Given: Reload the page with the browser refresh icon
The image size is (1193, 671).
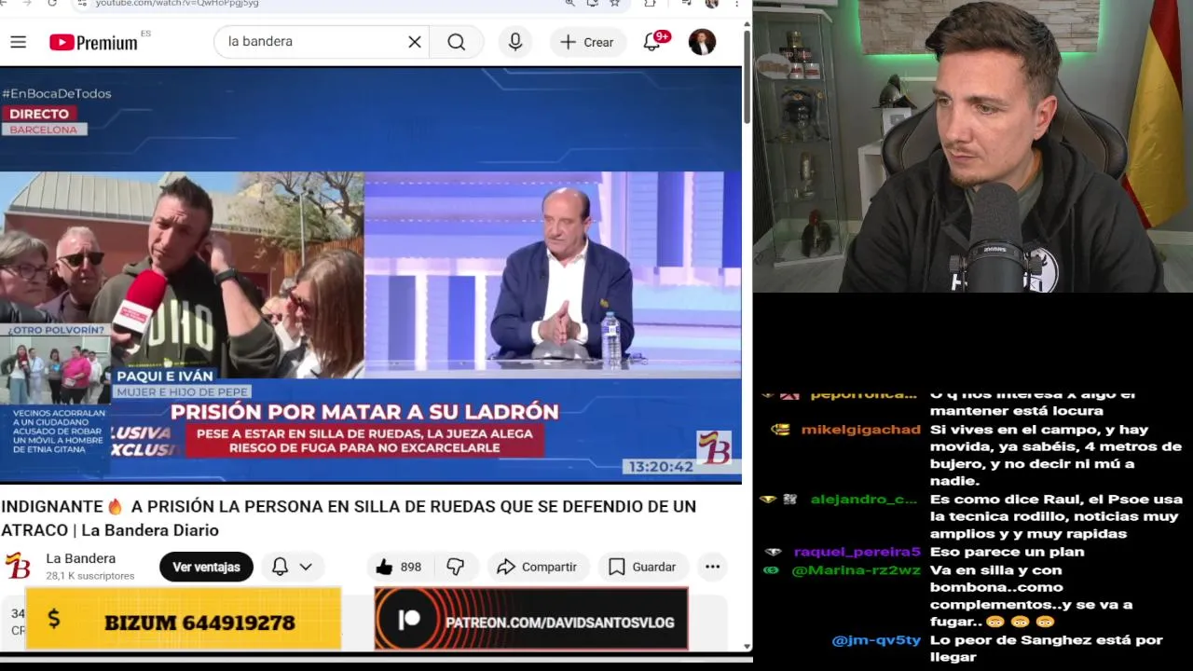Looking at the screenshot, I should (x=51, y=4).
